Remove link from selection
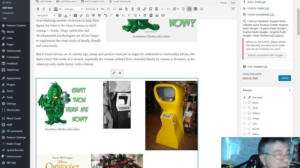The height and width of the screenshot is (168, 300). click(150, 9)
